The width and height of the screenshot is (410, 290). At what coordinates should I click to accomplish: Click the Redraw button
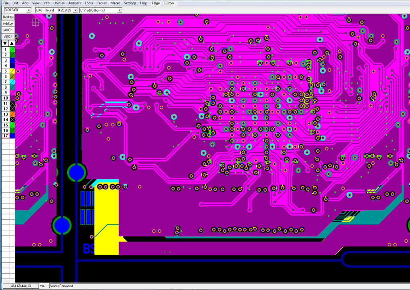[8, 17]
